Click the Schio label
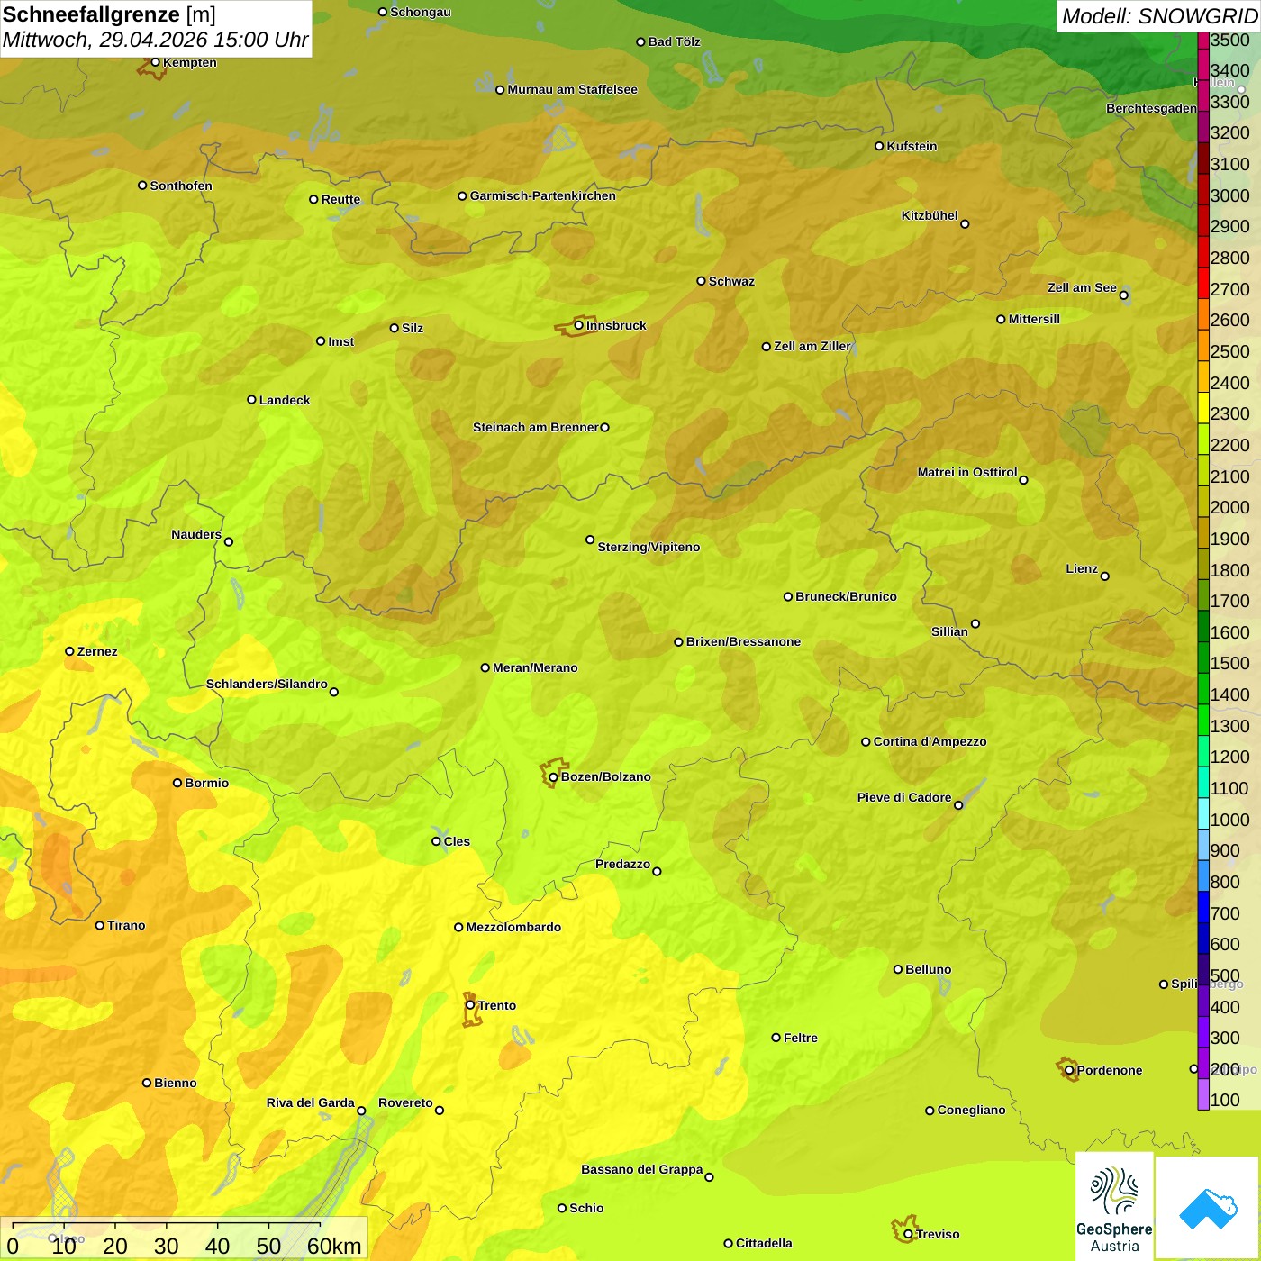Image resolution: width=1261 pixels, height=1261 pixels. (x=586, y=1208)
